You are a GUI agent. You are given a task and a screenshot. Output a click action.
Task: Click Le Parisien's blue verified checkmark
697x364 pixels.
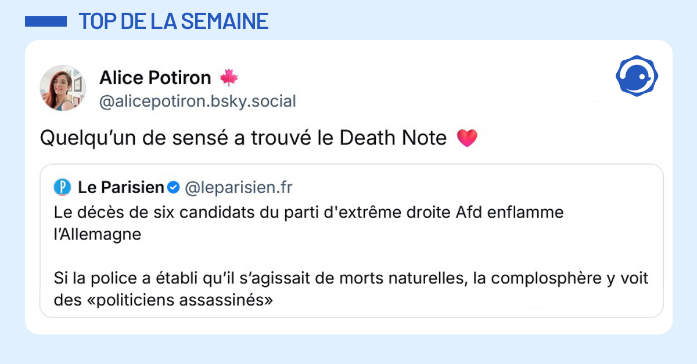coord(173,187)
